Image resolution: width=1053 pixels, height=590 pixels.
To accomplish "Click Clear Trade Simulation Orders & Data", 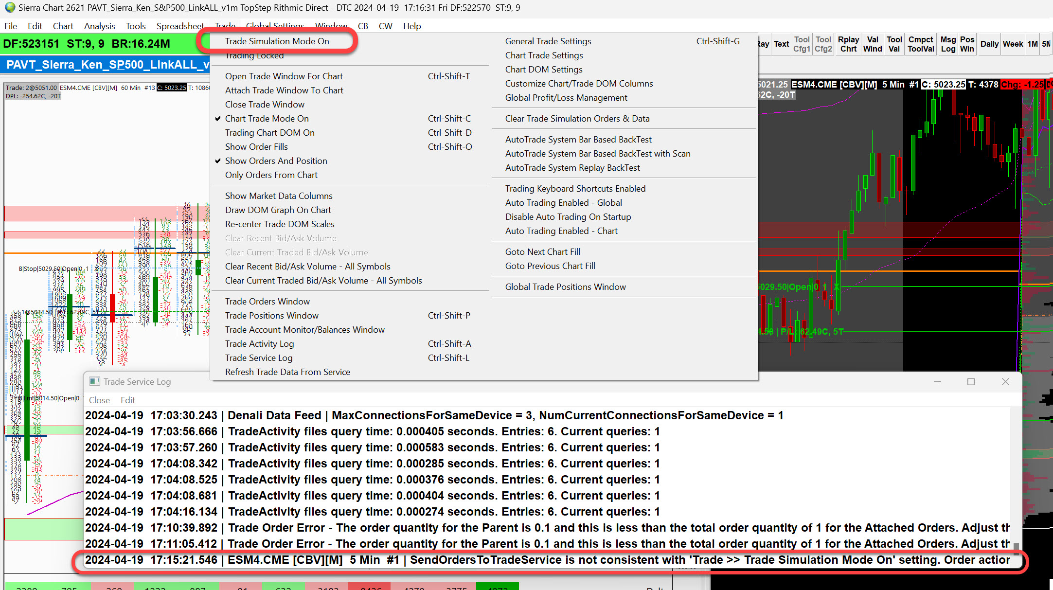I will point(577,119).
